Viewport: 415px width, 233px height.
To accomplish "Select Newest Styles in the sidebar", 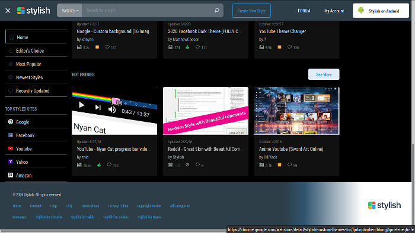I will (x=36, y=77).
